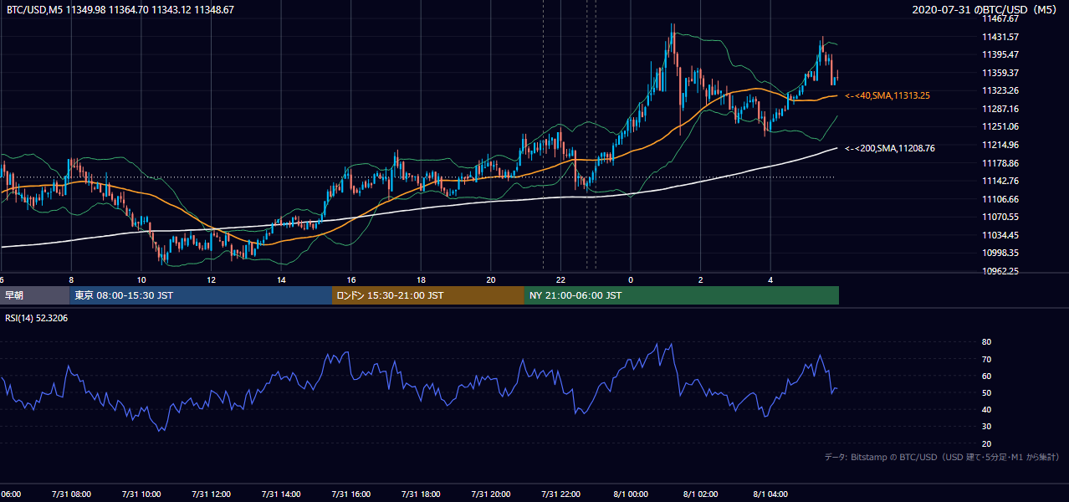Click hour tick 20 under the price chart
The image size is (1069, 502).
click(491, 279)
